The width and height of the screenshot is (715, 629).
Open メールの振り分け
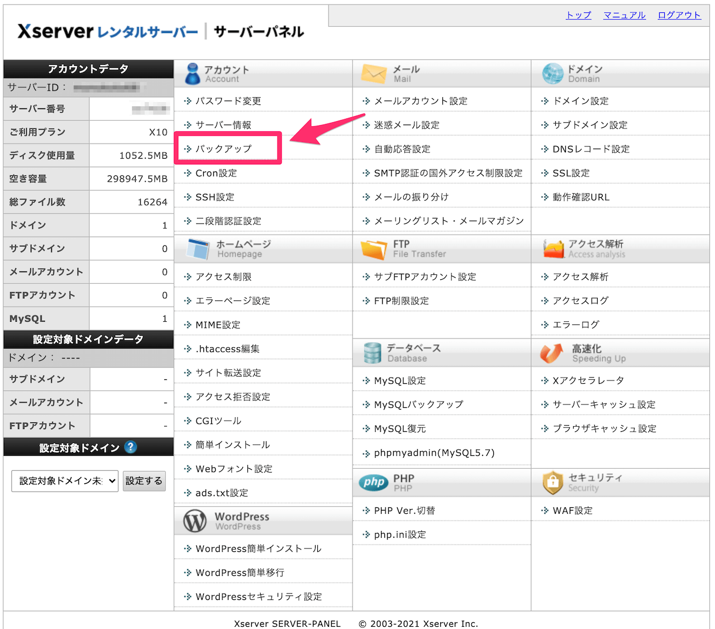[x=412, y=197]
